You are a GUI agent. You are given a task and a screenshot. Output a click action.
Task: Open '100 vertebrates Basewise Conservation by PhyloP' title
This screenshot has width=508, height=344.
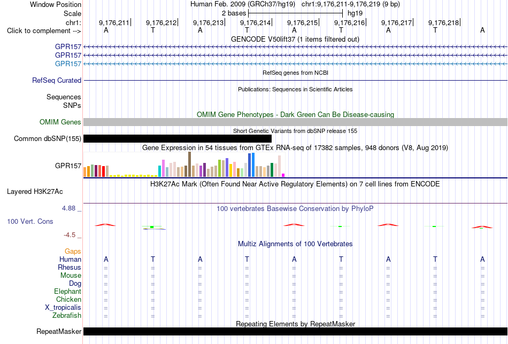click(295, 209)
